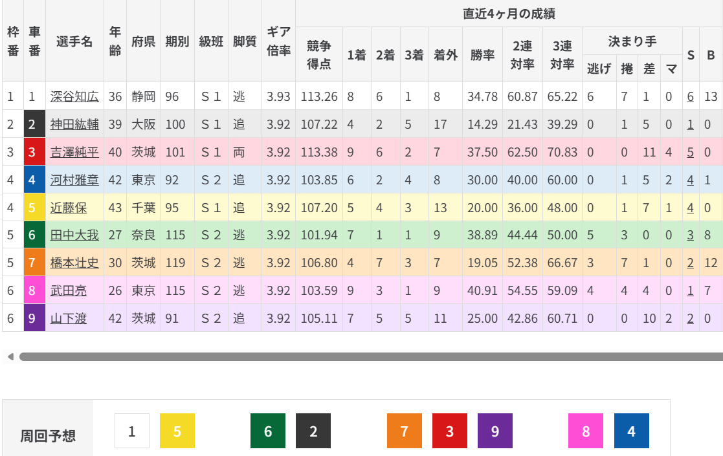The height and width of the screenshot is (456, 723).
Task: Open rider profile link 深谷知広
Action: coord(74,96)
